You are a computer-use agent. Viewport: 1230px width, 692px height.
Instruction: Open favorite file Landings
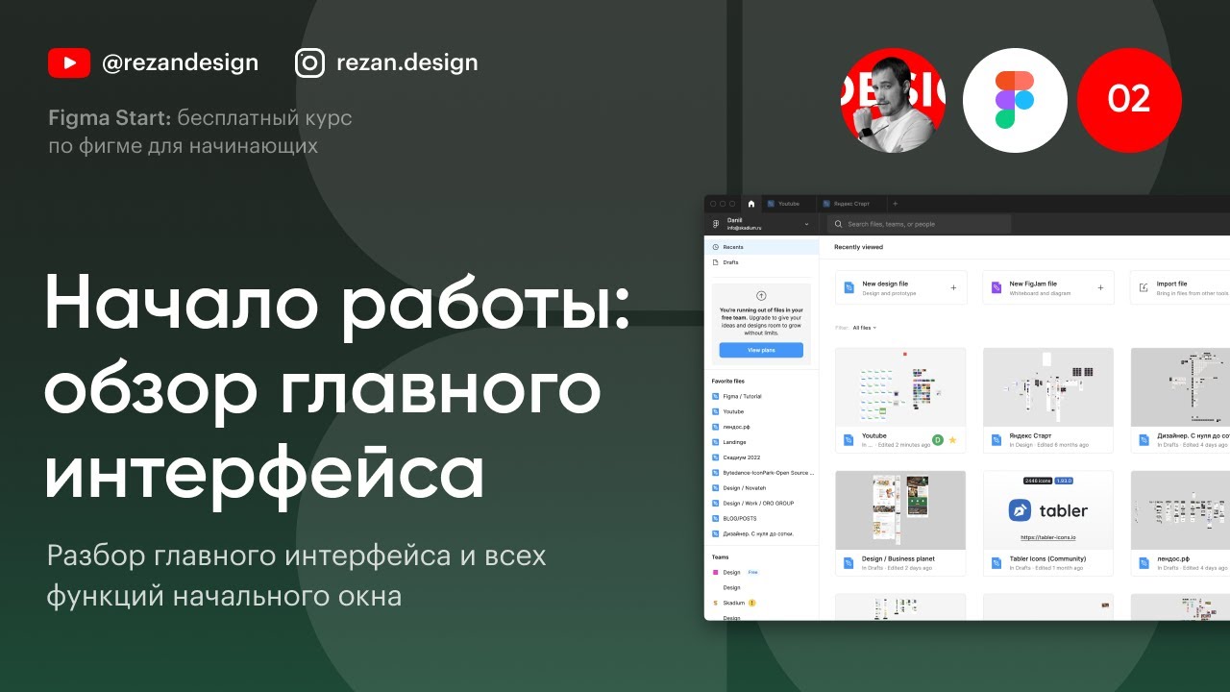click(761, 442)
